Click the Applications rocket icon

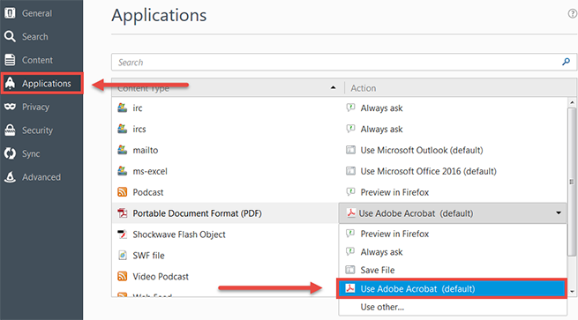click(10, 83)
